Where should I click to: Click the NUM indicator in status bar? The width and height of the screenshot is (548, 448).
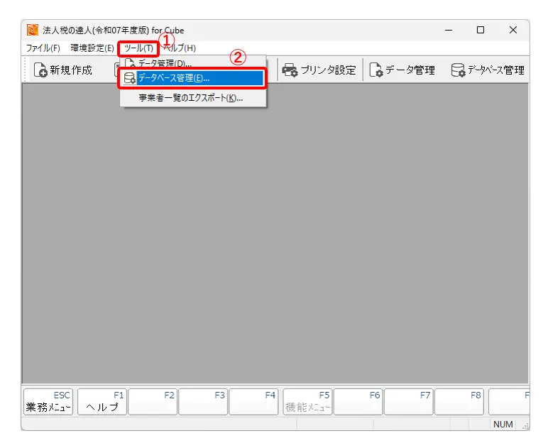pyautogui.click(x=503, y=424)
